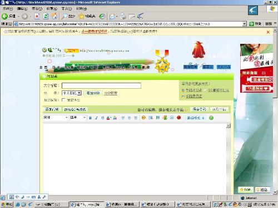Open the Edit menu in Internet Explorer
The height and width of the screenshot is (208, 278).
[22, 8]
